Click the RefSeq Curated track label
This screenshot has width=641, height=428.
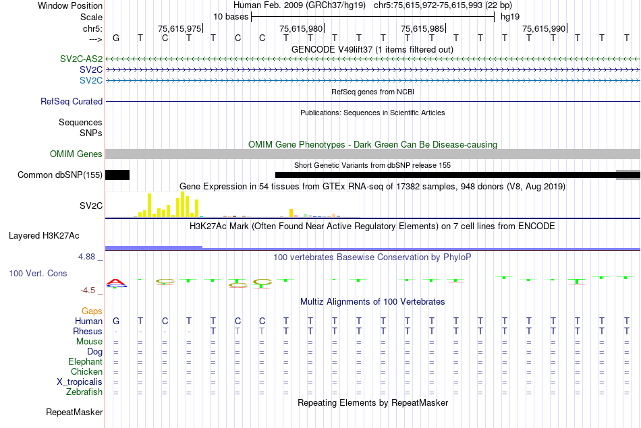click(x=71, y=101)
